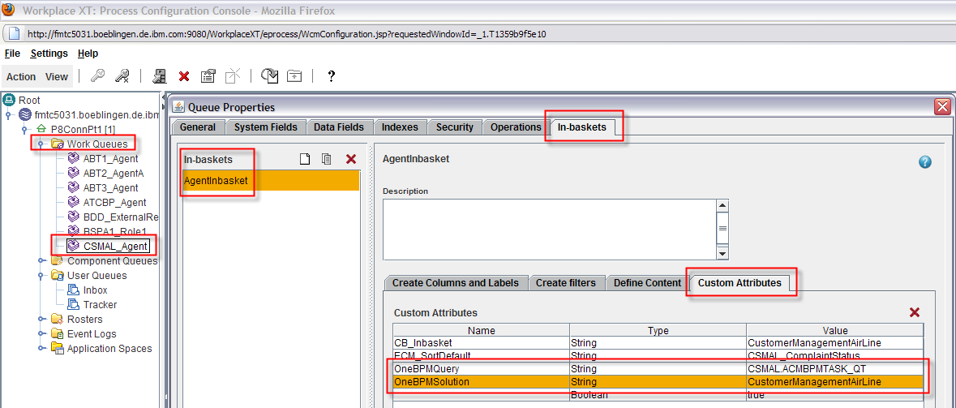Click the blue help icon beside AgentInbasket
This screenshot has width=956, height=408.
[x=925, y=161]
